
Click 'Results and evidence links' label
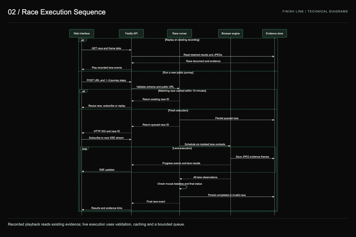[x=107, y=208]
